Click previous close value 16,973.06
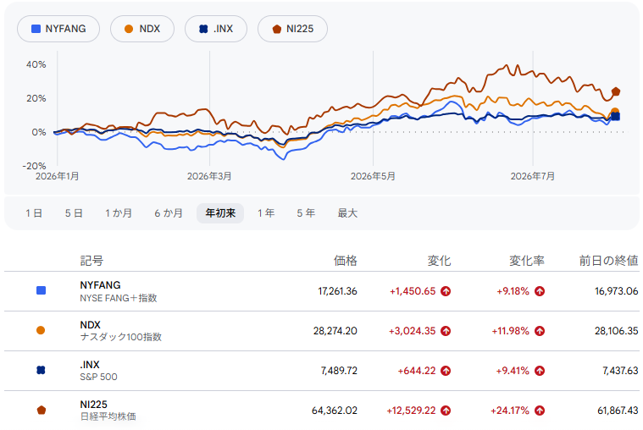Image resolution: width=643 pixels, height=430 pixels. (617, 291)
